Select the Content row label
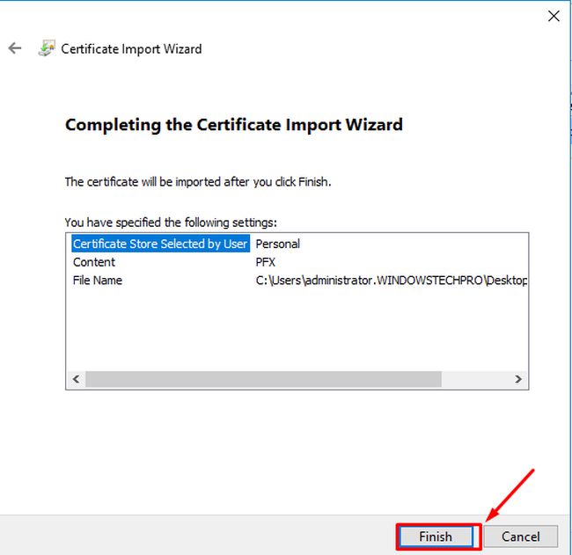This screenshot has height=555, width=572. click(94, 262)
